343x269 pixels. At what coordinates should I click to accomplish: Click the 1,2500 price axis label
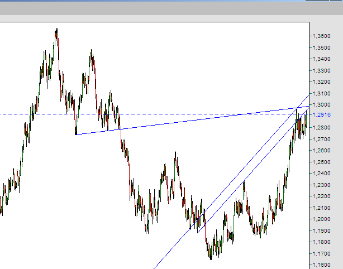coord(322,162)
